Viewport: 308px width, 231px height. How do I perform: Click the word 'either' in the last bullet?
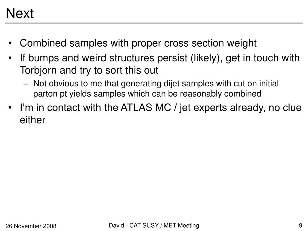coord(32,120)
